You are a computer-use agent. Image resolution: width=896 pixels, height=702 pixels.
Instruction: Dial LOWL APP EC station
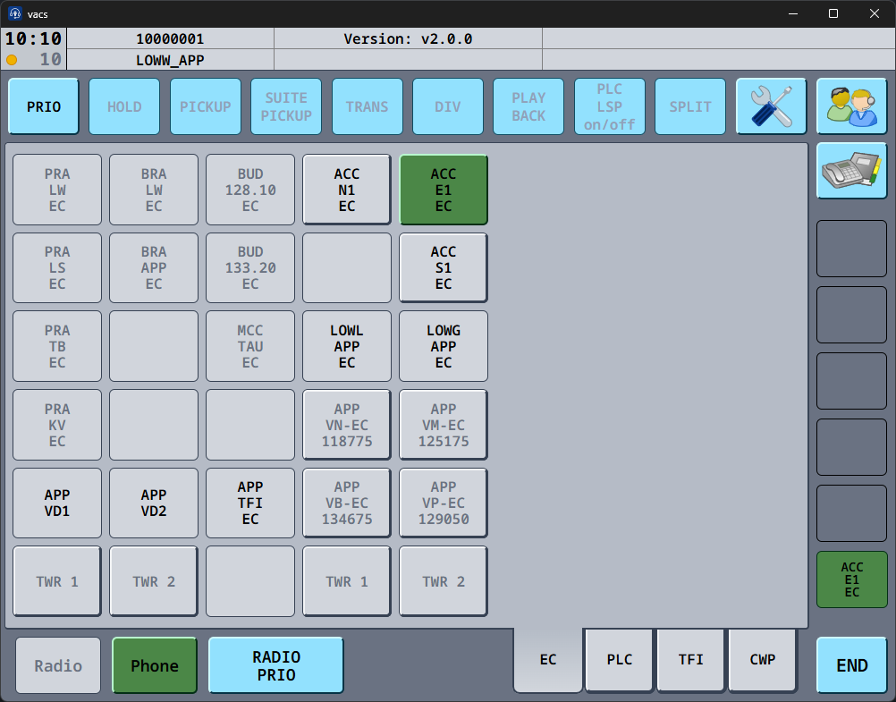[x=347, y=346]
